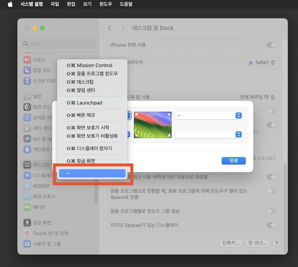Open Lock Screen (잠금 화면) sidebar icon
The image size is (298, 267).
[27, 223]
